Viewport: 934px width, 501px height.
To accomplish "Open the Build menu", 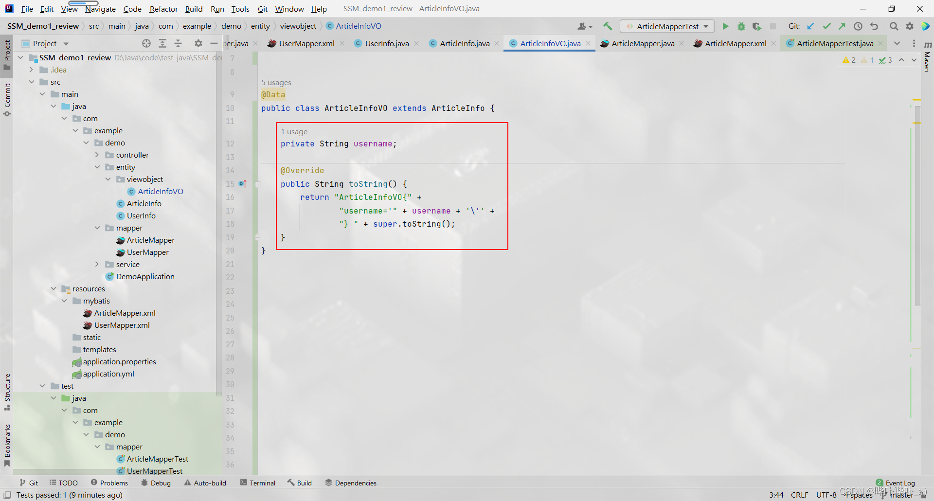I will [x=194, y=9].
